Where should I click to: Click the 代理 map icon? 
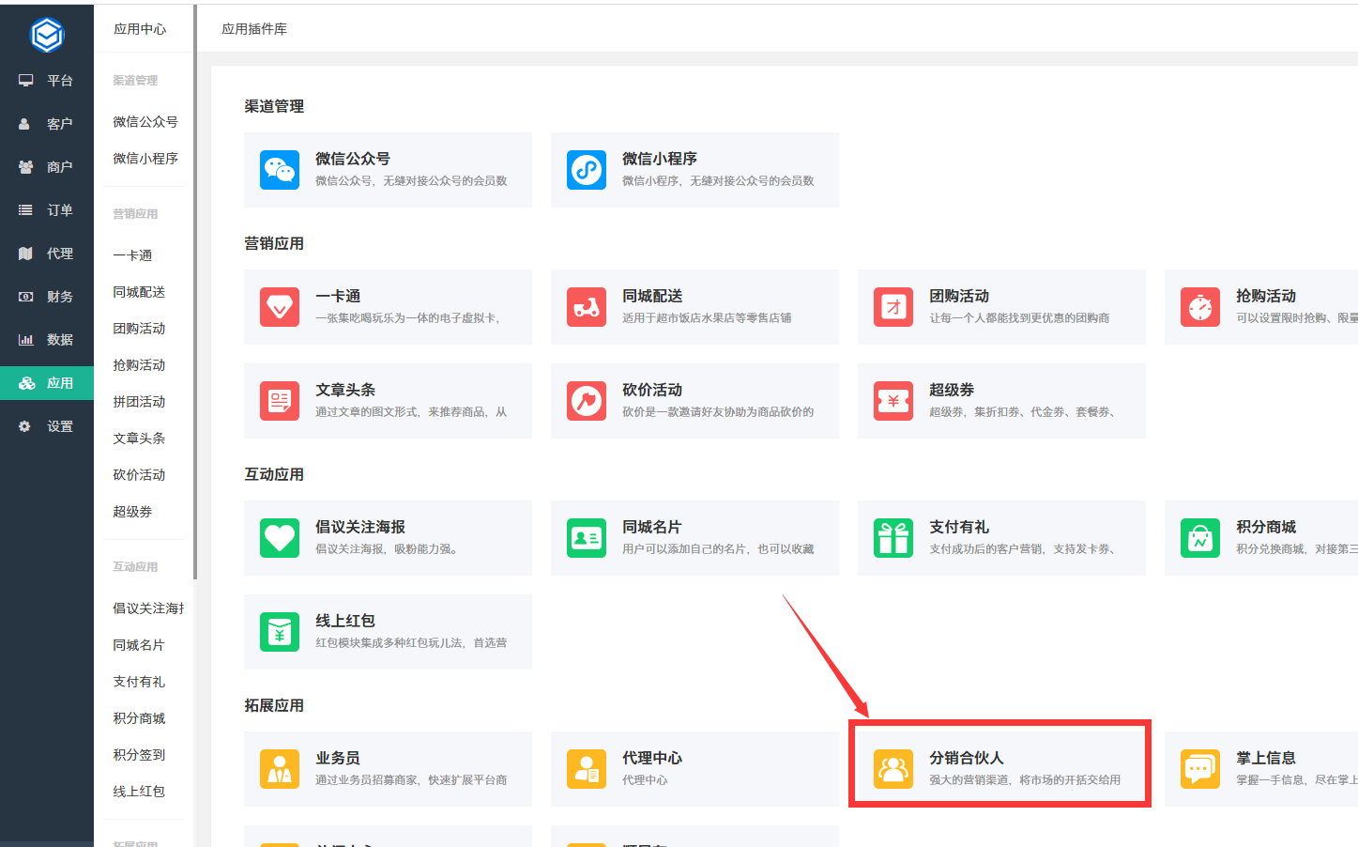coord(26,254)
